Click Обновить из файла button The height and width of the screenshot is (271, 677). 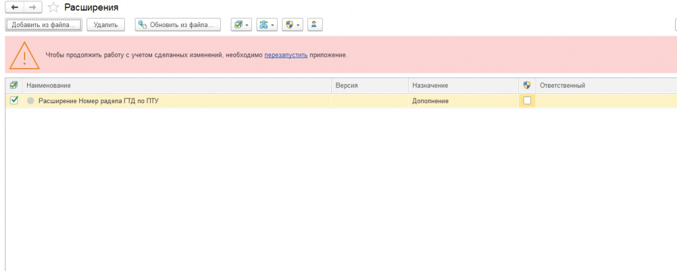pos(178,24)
